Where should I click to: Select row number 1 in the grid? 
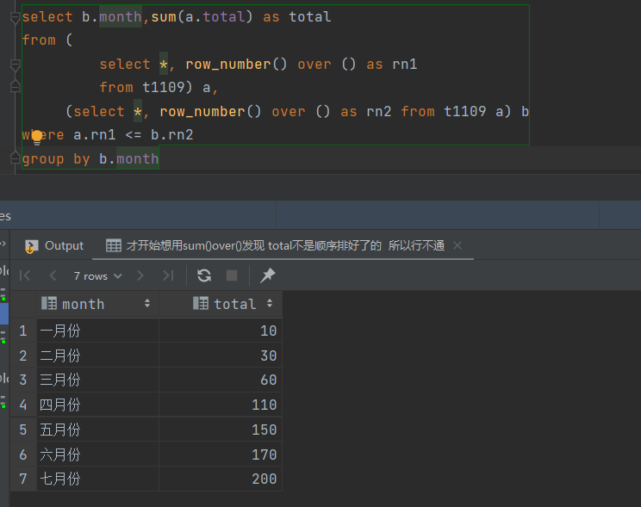[23, 331]
